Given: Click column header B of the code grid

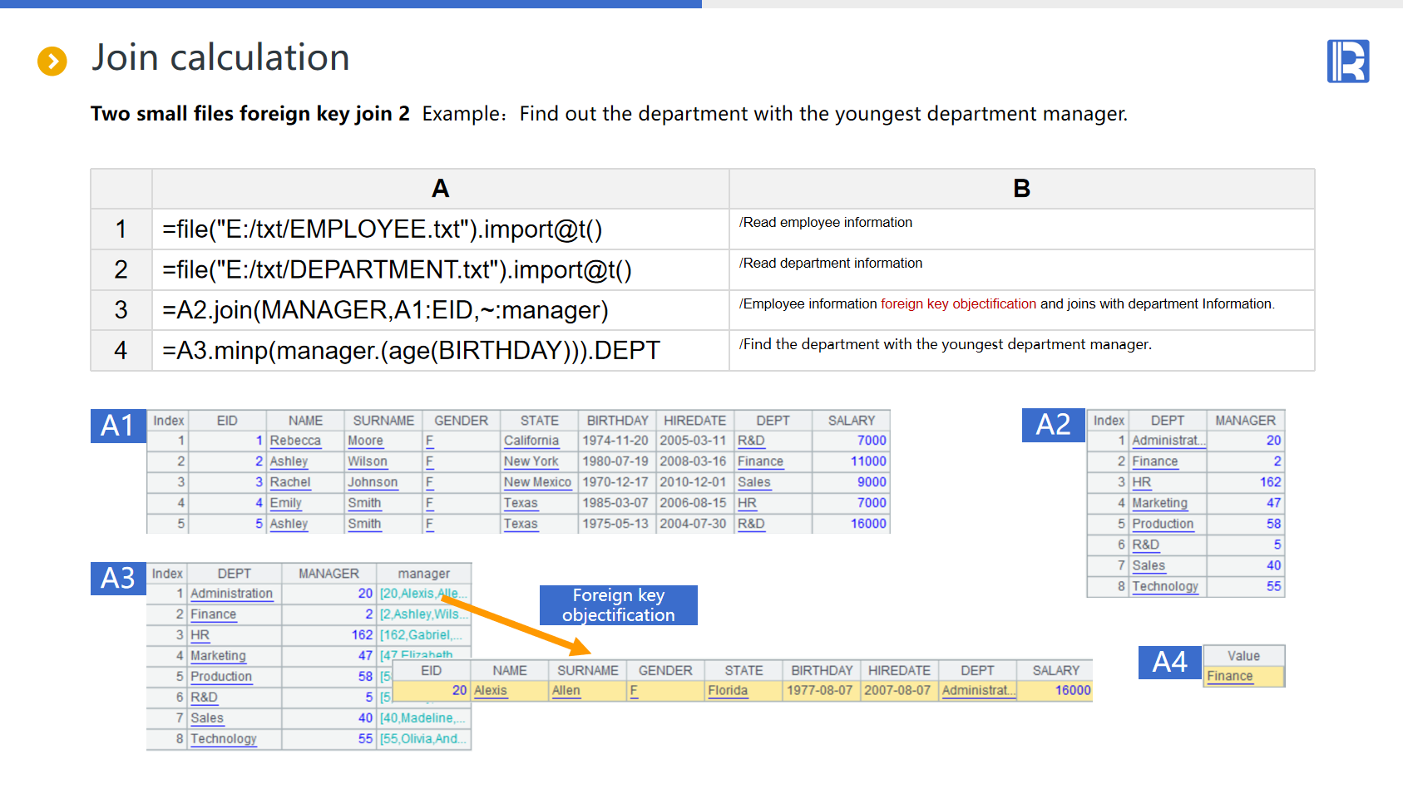Looking at the screenshot, I should point(1021,189).
